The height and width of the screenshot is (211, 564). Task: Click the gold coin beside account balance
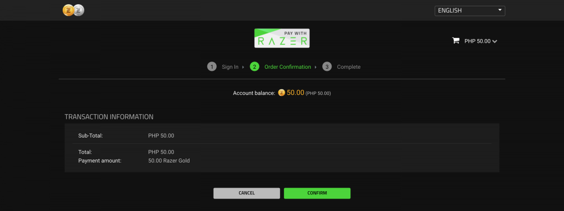281,93
